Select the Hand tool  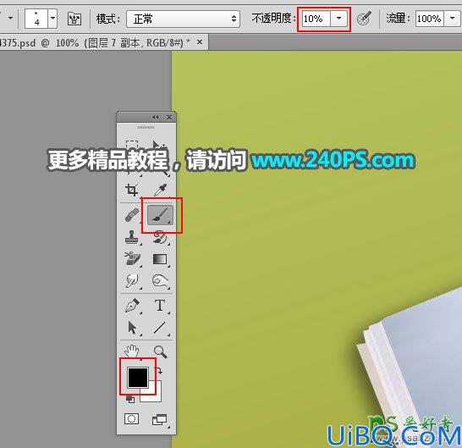[x=132, y=351]
